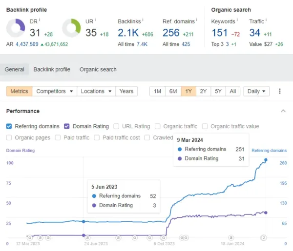Click the AR value 4,437,509

[27, 44]
